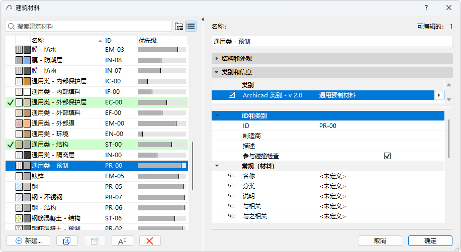Switch to list view icon
This screenshot has height=252, width=461.
point(191,27)
